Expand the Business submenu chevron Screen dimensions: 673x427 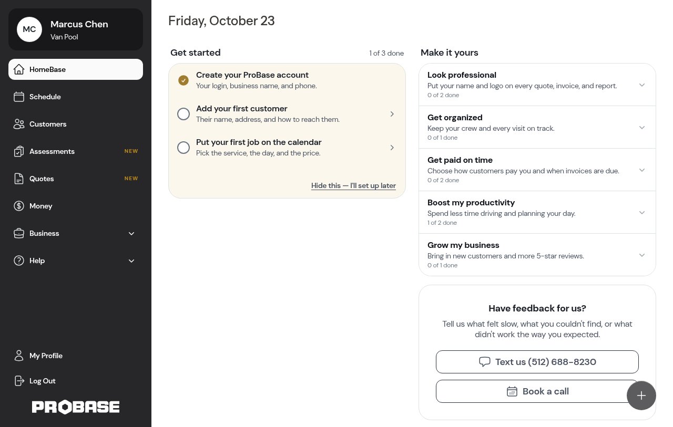(131, 233)
